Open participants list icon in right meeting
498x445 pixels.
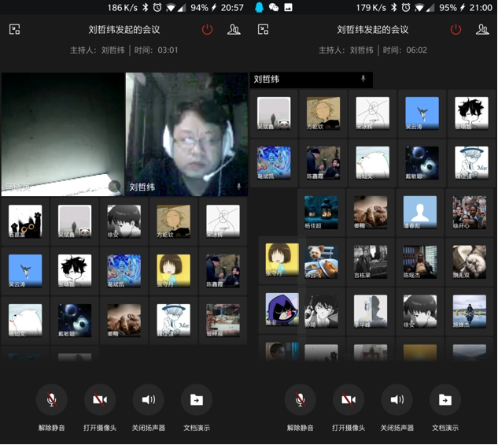482,30
